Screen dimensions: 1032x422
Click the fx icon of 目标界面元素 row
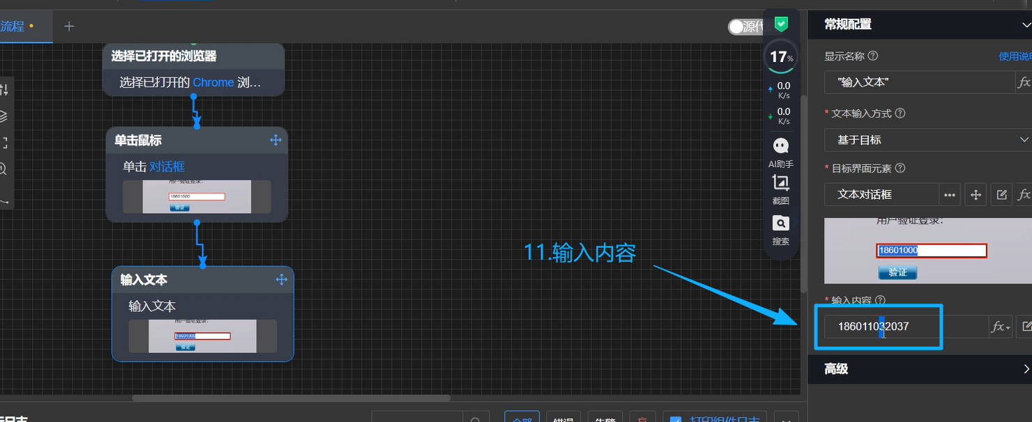point(1024,194)
